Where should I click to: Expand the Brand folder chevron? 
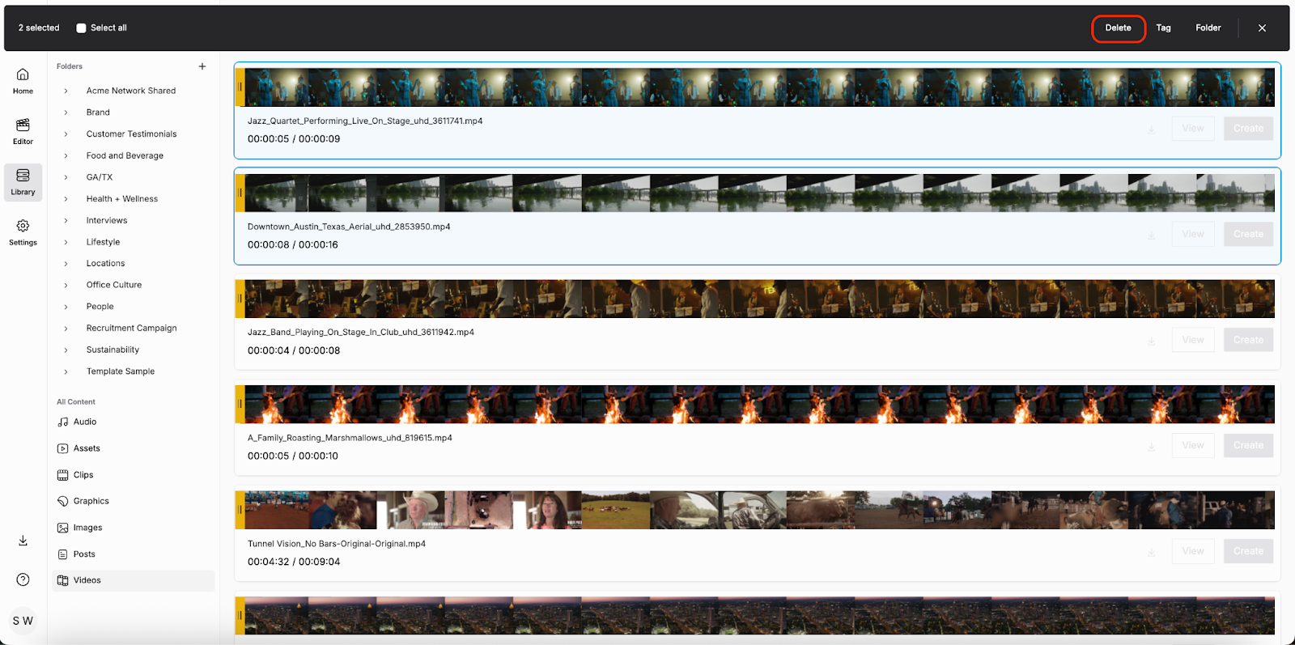pos(66,112)
